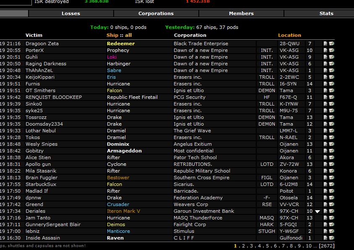The image size is (354, 250).
Task: Open killmail envelope icon for Doomsday2334
Action: 331,124
